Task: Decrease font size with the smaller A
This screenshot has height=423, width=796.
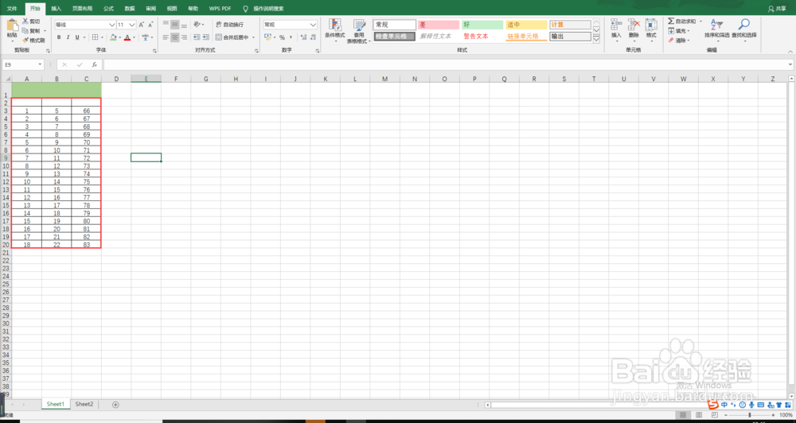Action: tap(150, 25)
